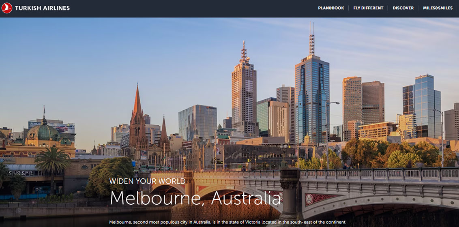This screenshot has width=459, height=227.
Task: Select DISCOVER in the top navigation
Action: (403, 8)
